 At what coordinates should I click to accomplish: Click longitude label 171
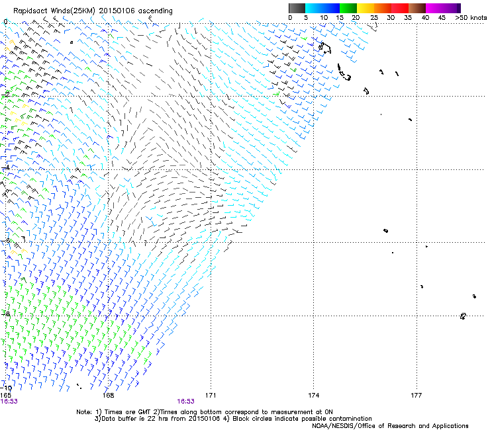[211, 396]
